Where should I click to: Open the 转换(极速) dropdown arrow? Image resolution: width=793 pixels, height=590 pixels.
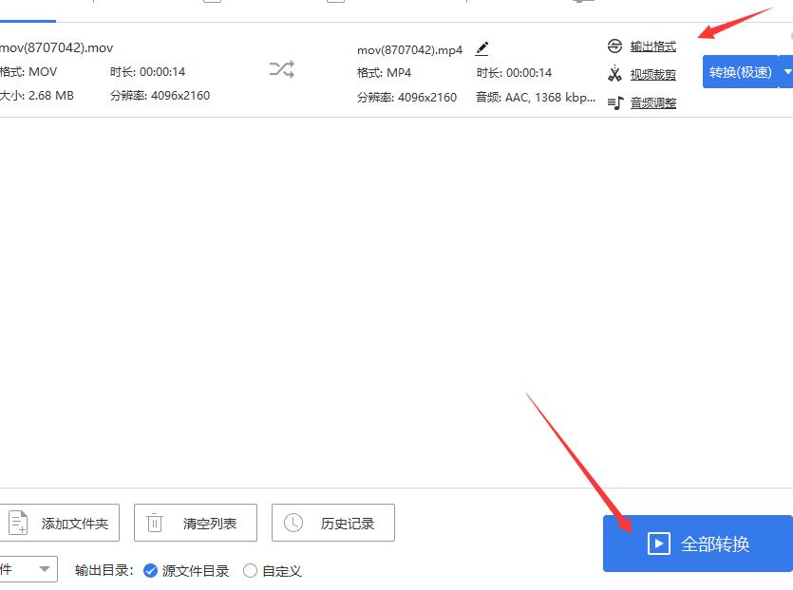pos(784,71)
